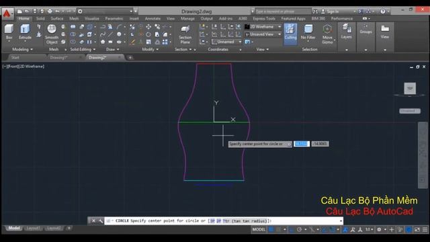Open the AutoCAD application menu

tap(7, 13)
